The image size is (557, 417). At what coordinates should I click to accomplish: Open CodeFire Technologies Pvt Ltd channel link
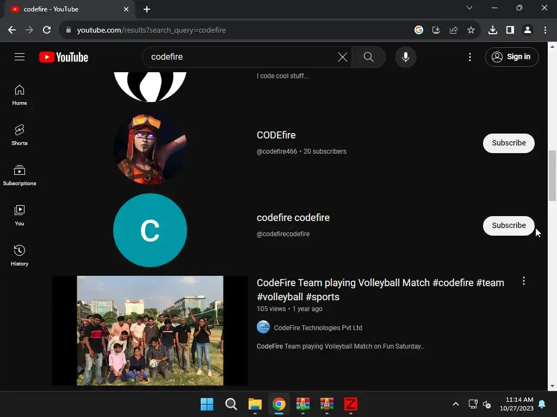point(318,327)
